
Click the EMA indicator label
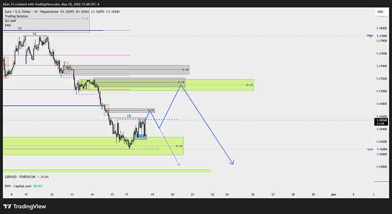pos(8,25)
